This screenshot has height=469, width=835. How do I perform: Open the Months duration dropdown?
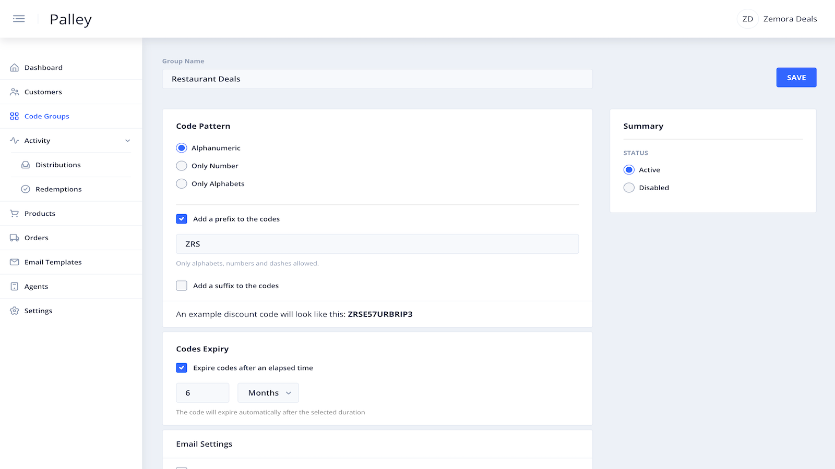tap(268, 393)
